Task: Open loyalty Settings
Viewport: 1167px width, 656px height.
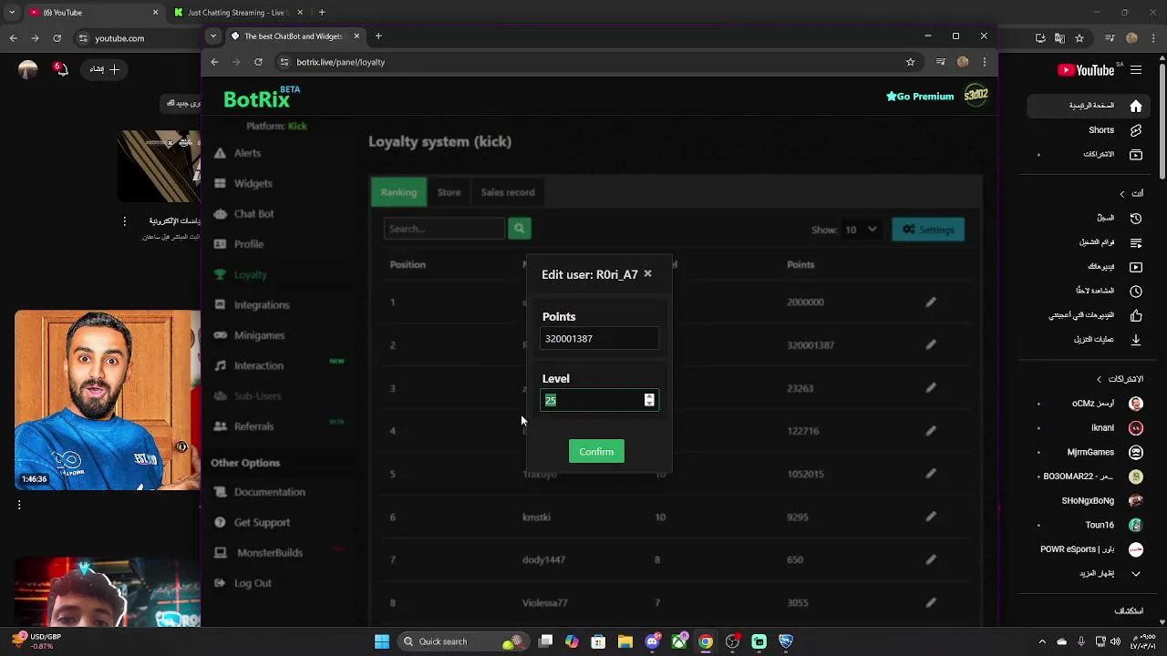Action: [x=927, y=230]
